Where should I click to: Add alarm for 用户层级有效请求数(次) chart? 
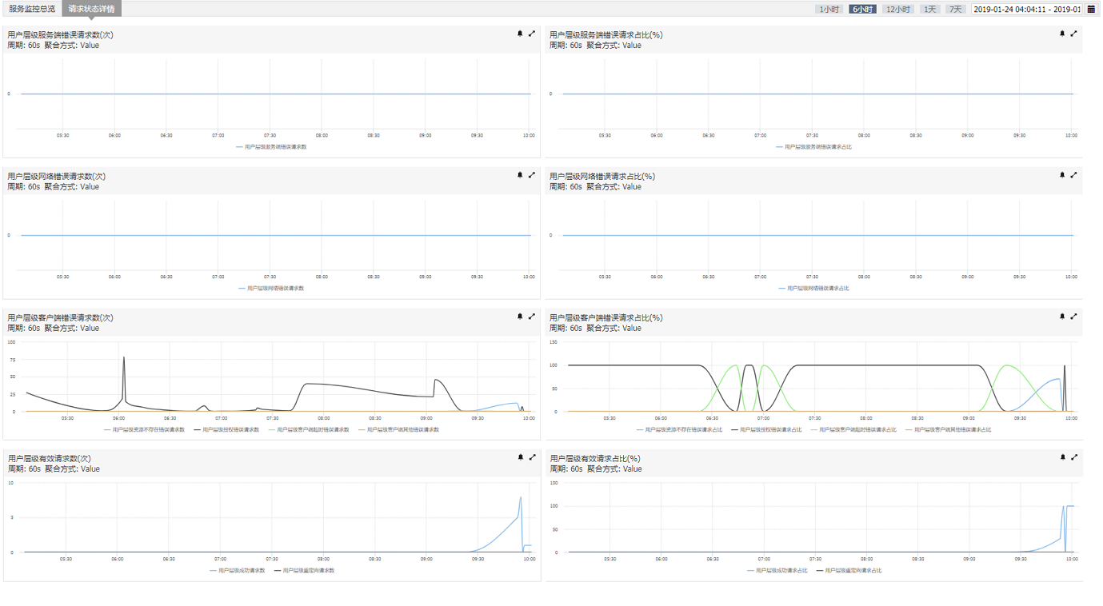tap(521, 457)
